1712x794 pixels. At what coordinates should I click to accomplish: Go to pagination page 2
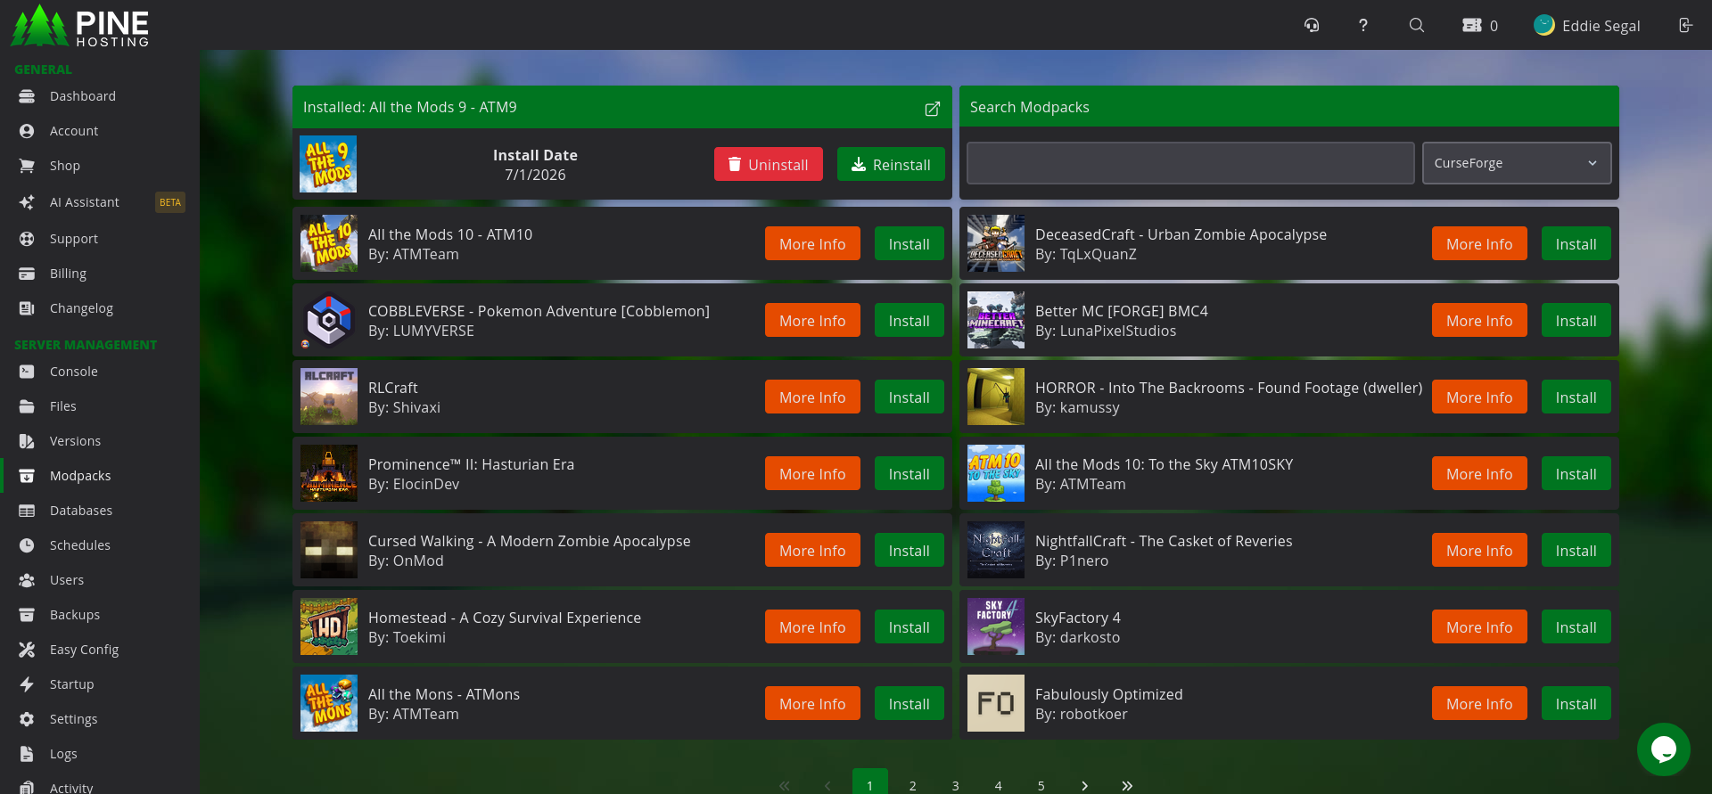(x=912, y=785)
